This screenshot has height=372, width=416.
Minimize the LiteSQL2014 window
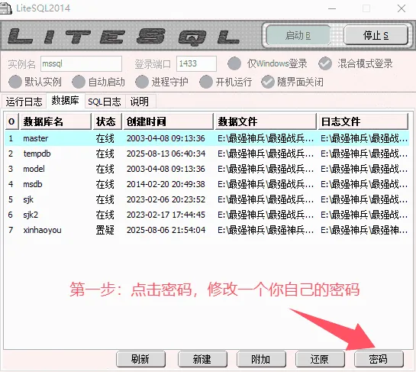pos(332,8)
